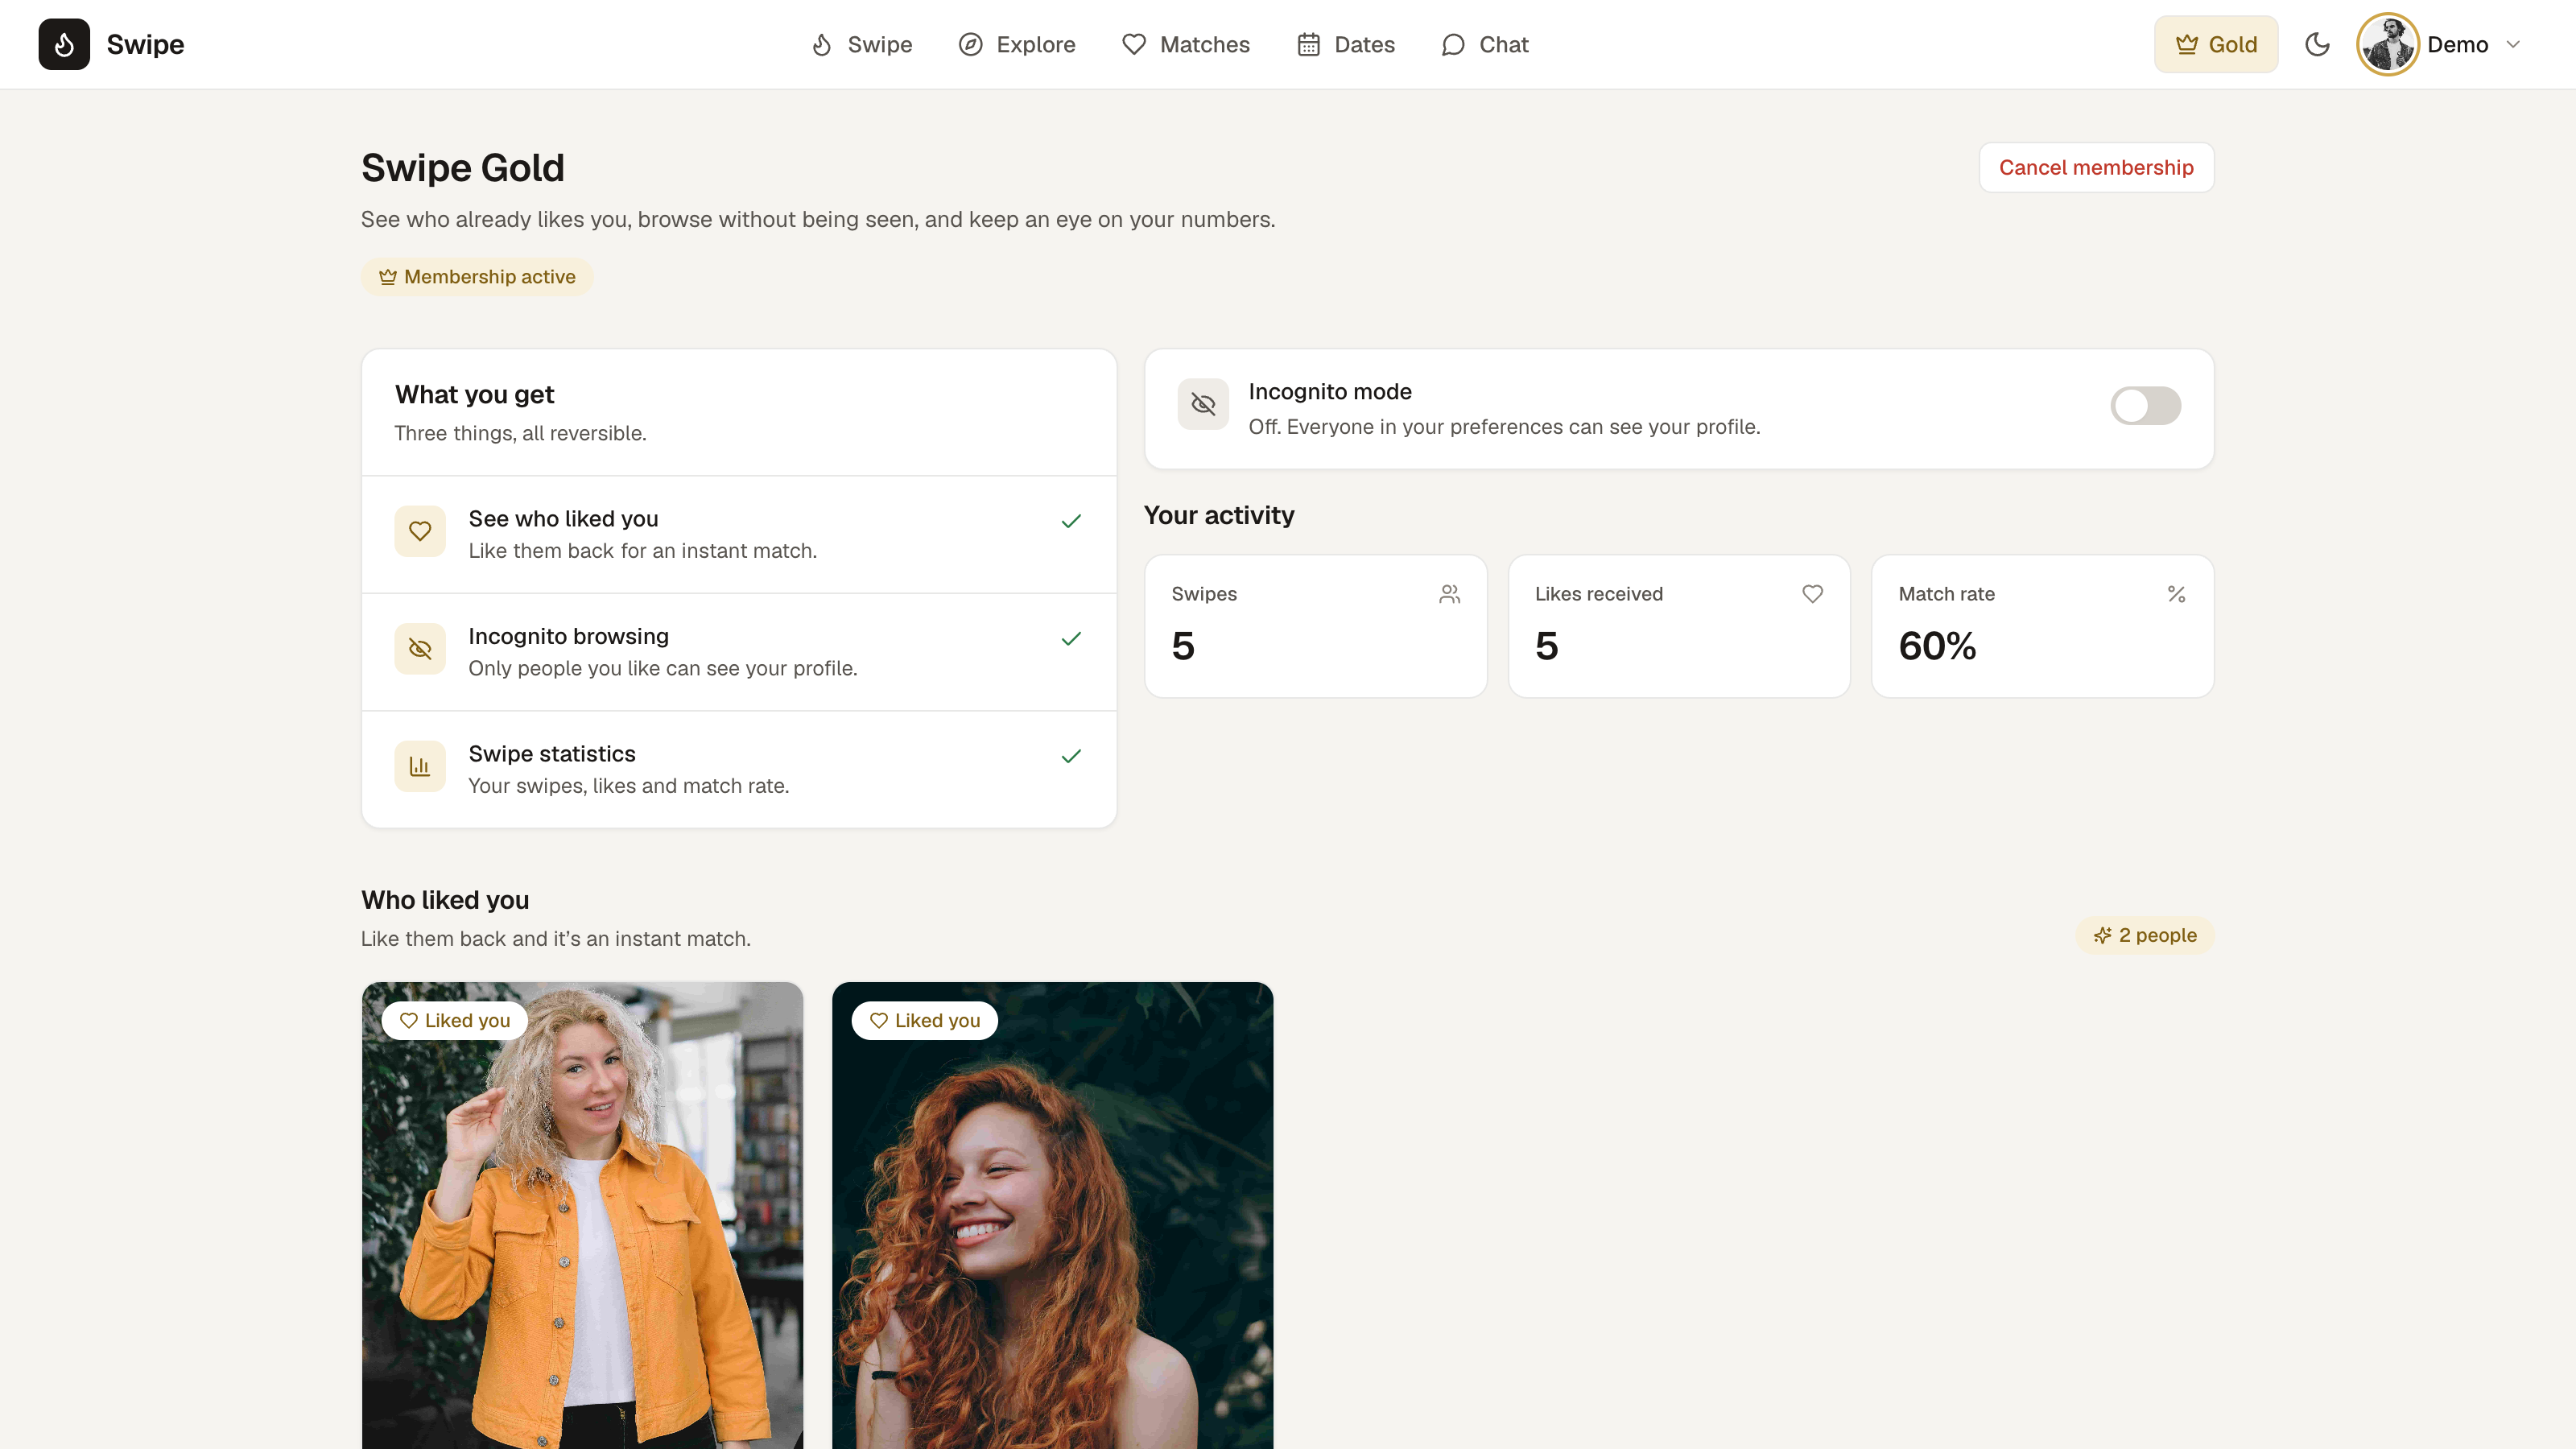Click the crown icon in Membership active badge
2576x1449 pixels.
click(388, 277)
